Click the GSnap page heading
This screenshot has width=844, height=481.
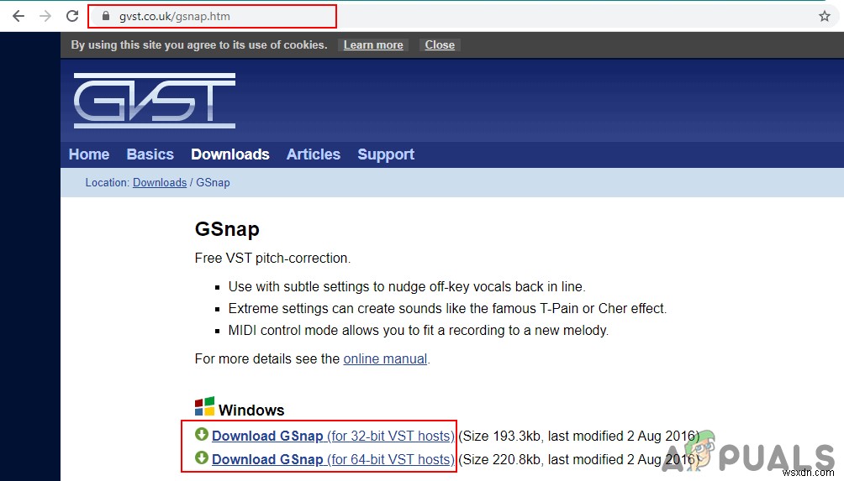(227, 229)
